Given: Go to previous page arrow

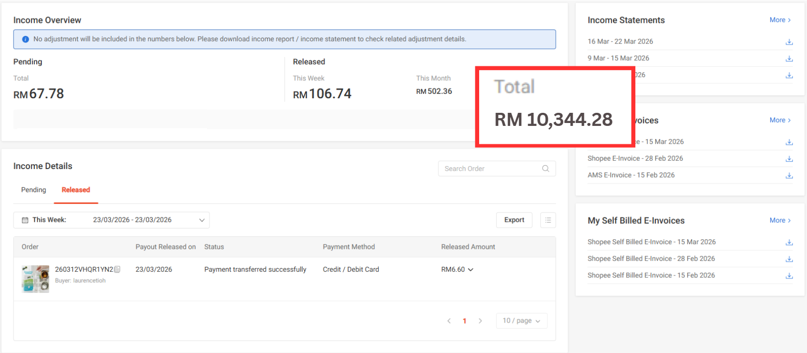Looking at the screenshot, I should coord(449,321).
